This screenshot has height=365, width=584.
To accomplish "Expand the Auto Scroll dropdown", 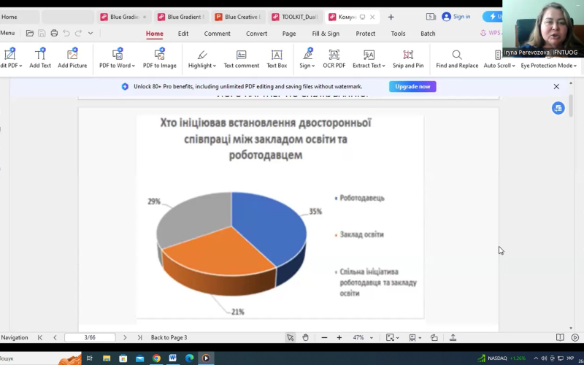I will pos(514,66).
